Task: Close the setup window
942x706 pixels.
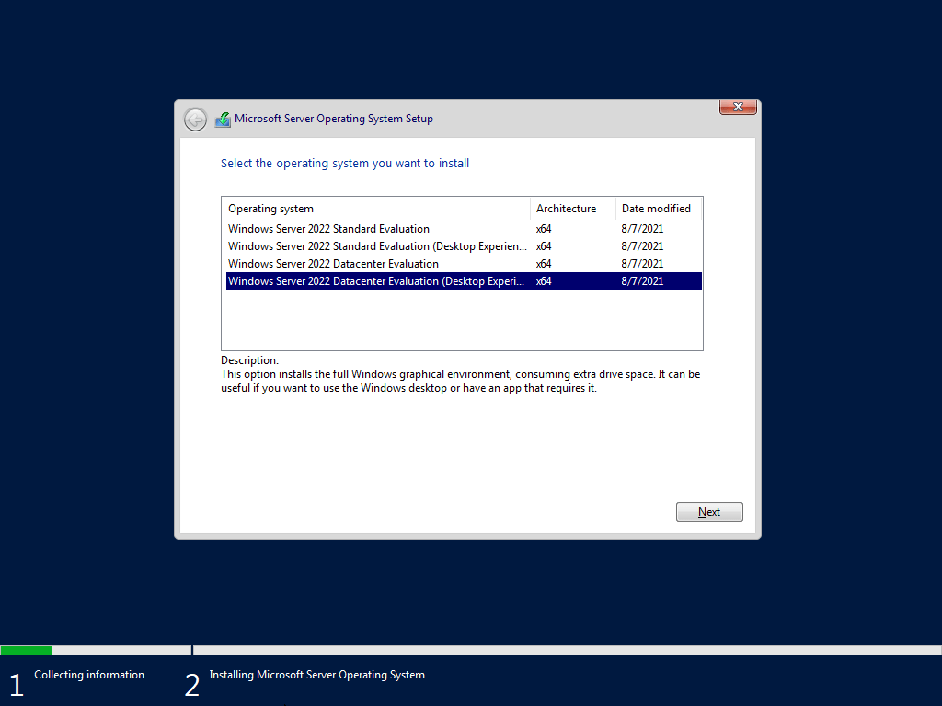Action: click(738, 107)
